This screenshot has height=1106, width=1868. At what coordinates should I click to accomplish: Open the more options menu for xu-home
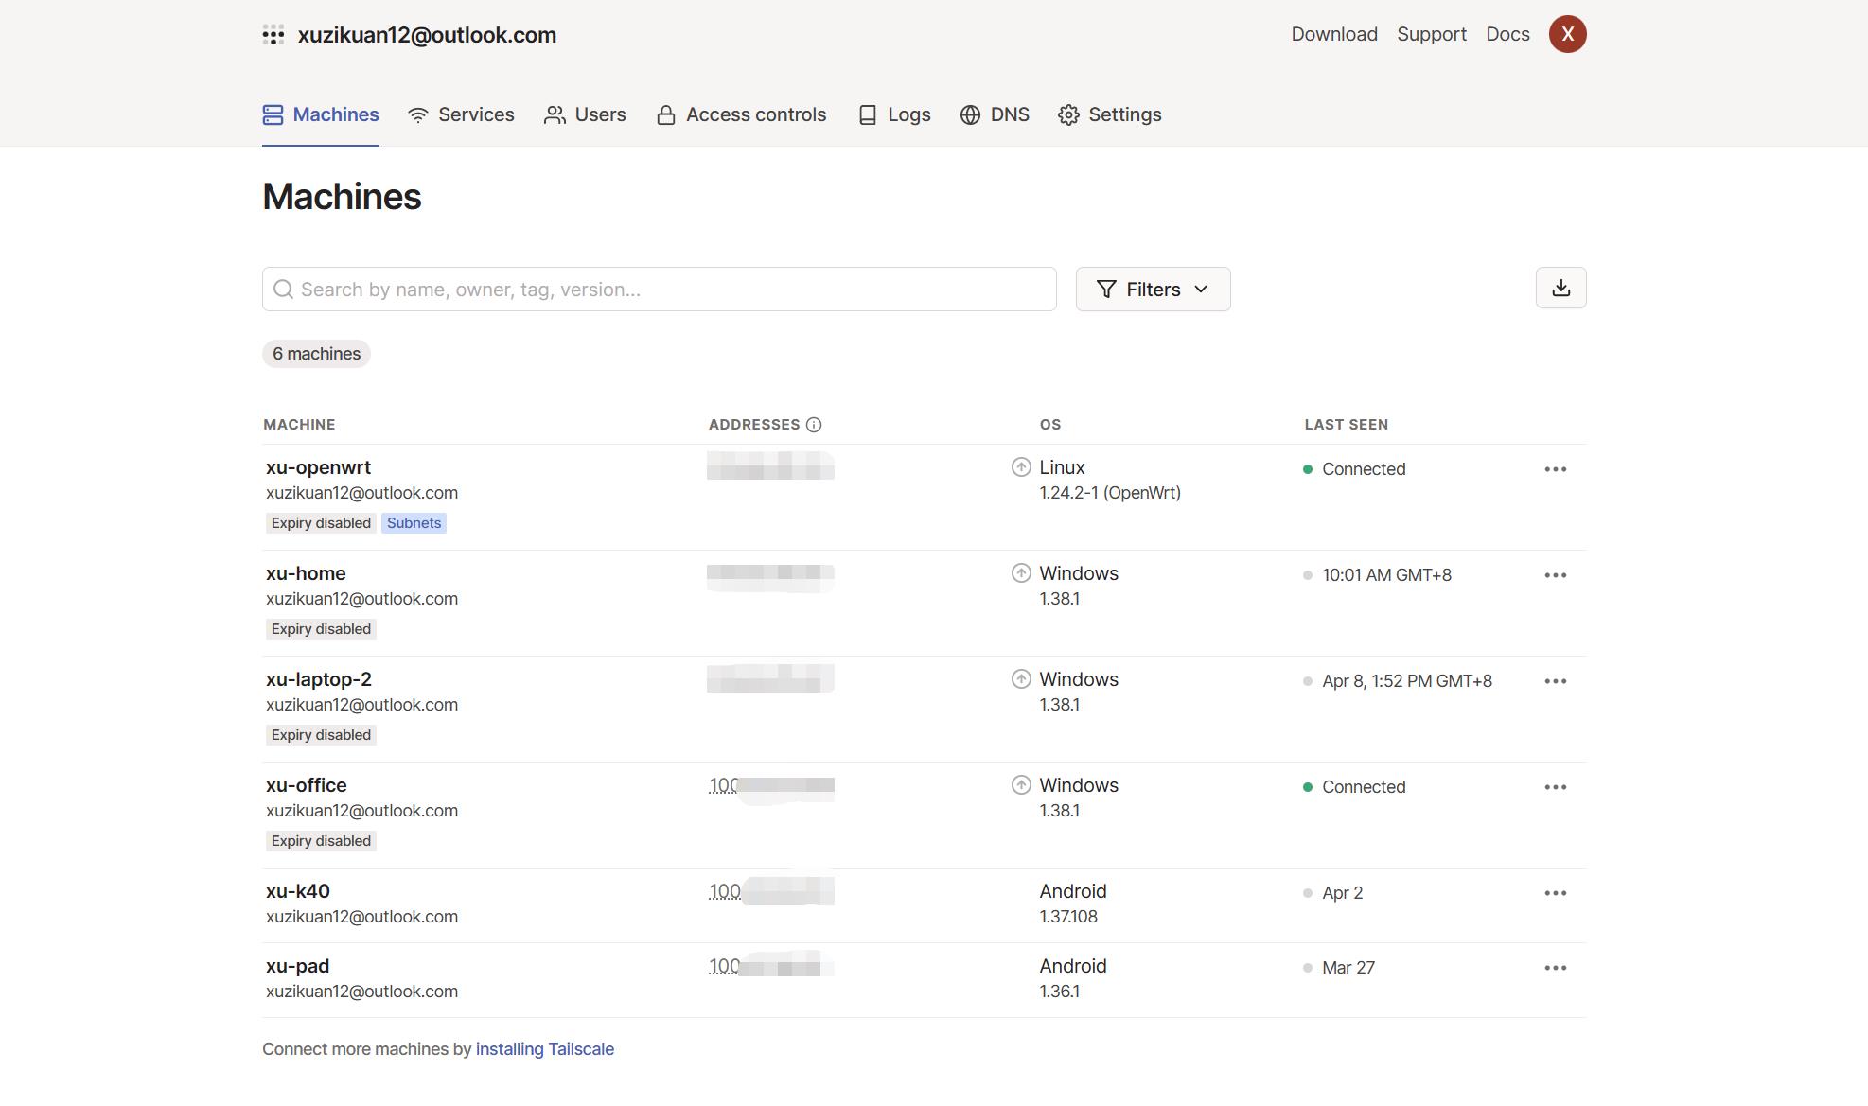click(x=1556, y=575)
